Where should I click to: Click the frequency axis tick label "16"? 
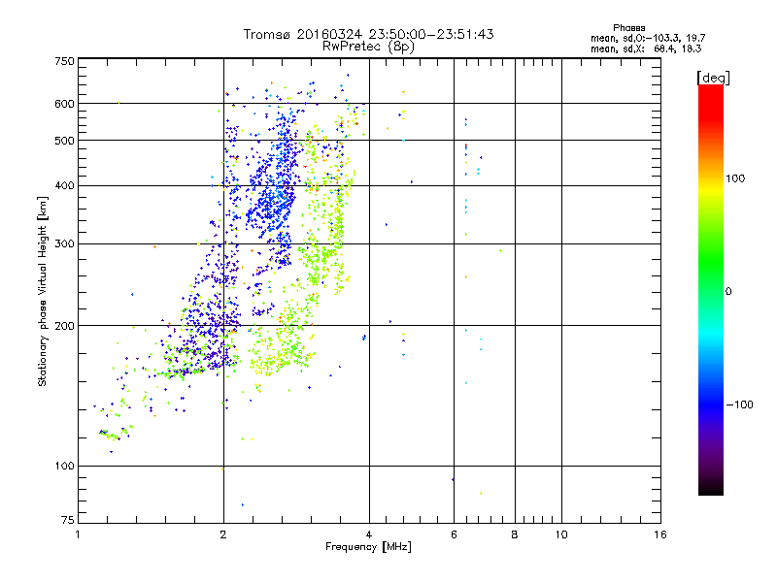coord(660,534)
